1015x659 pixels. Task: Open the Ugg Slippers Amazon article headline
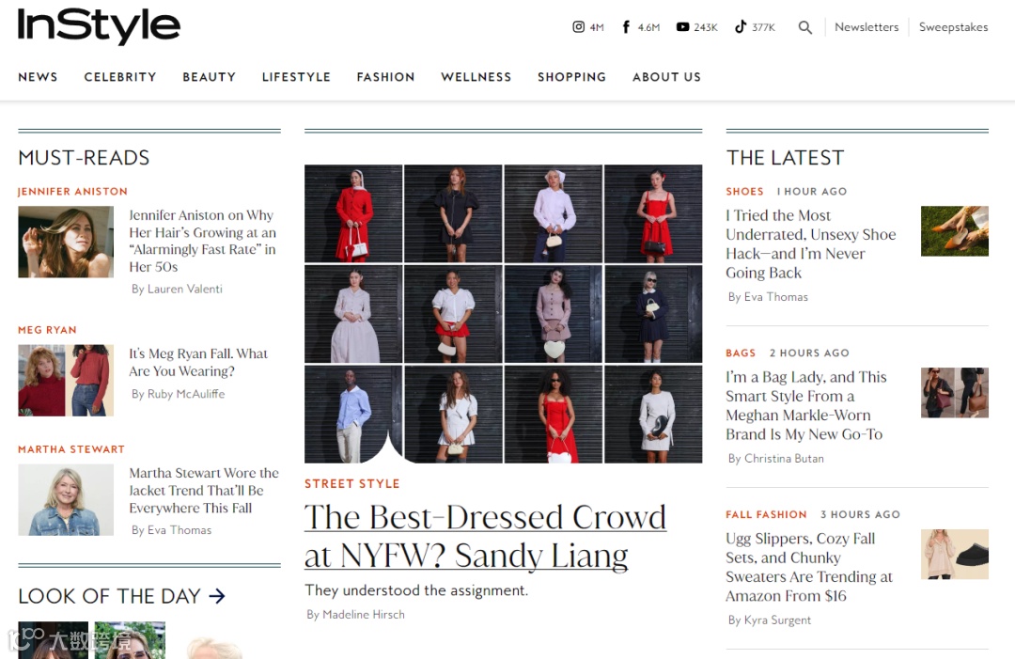click(x=809, y=567)
